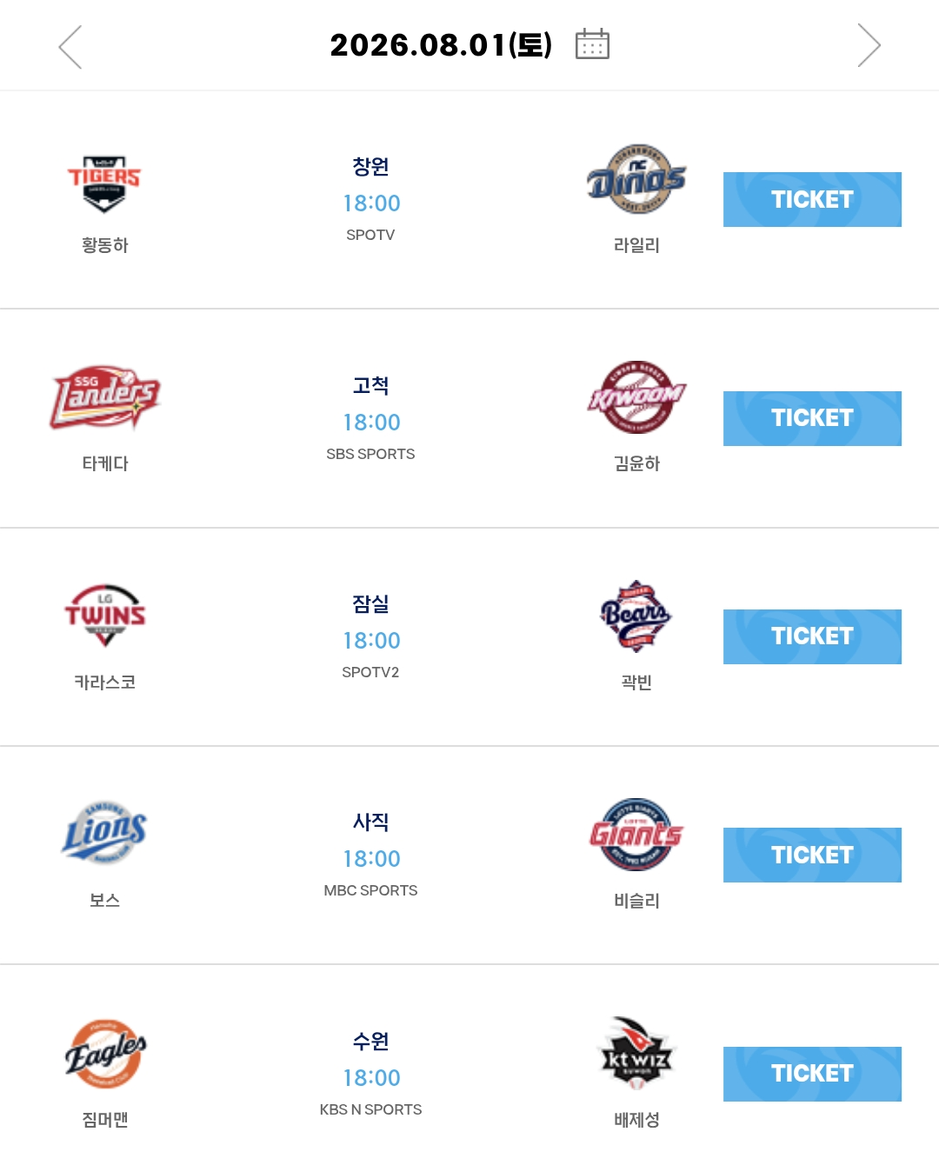Click the KIA Tigers team logo
This screenshot has width=939, height=1172.
104,183
